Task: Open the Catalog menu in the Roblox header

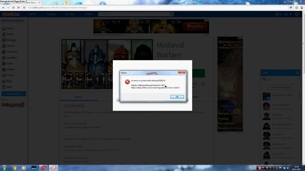Action: click(x=51, y=14)
